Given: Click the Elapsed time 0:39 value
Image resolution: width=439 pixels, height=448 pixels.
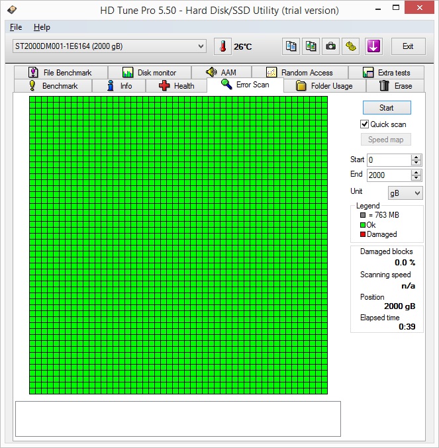Looking at the screenshot, I should (x=407, y=327).
